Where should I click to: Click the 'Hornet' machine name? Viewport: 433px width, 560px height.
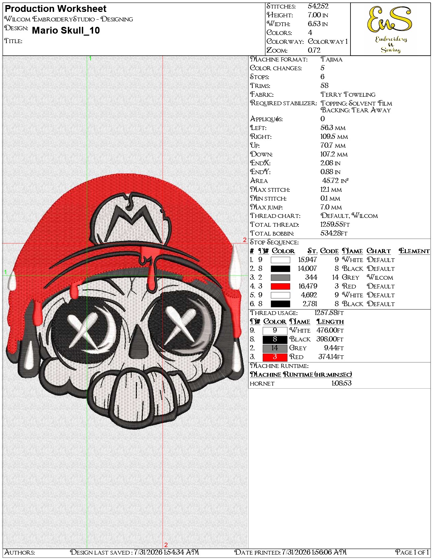click(262, 384)
